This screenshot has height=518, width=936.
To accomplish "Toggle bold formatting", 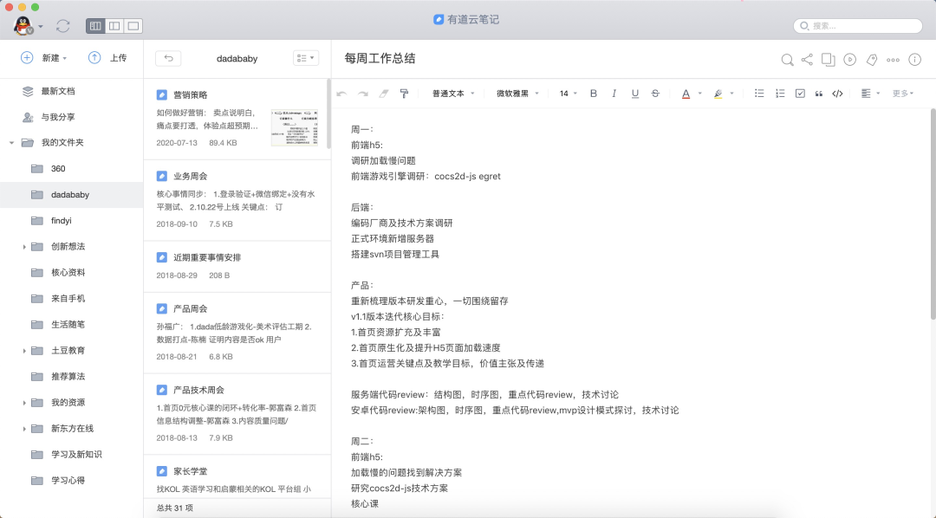I will point(594,93).
